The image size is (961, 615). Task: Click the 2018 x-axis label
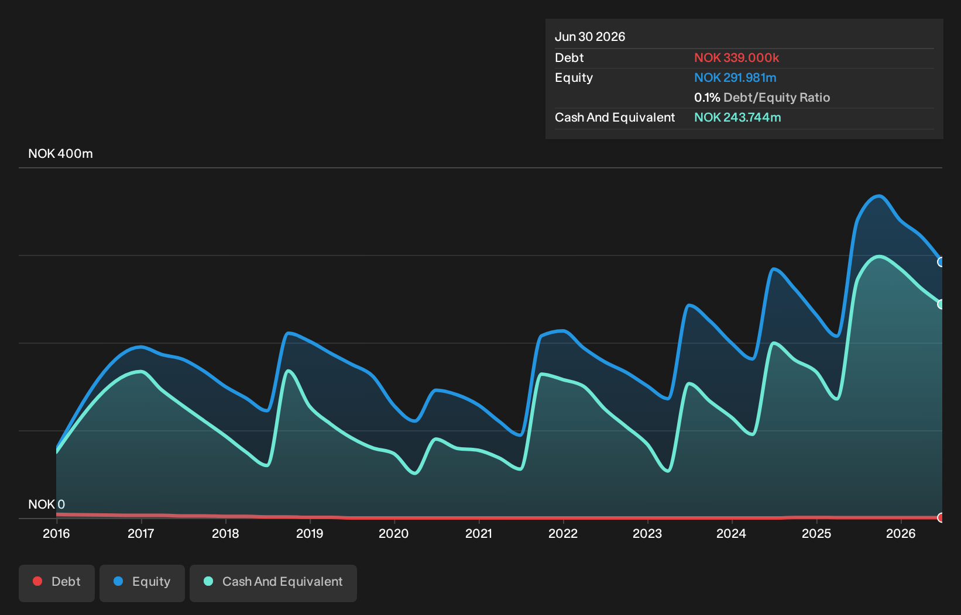tap(225, 533)
